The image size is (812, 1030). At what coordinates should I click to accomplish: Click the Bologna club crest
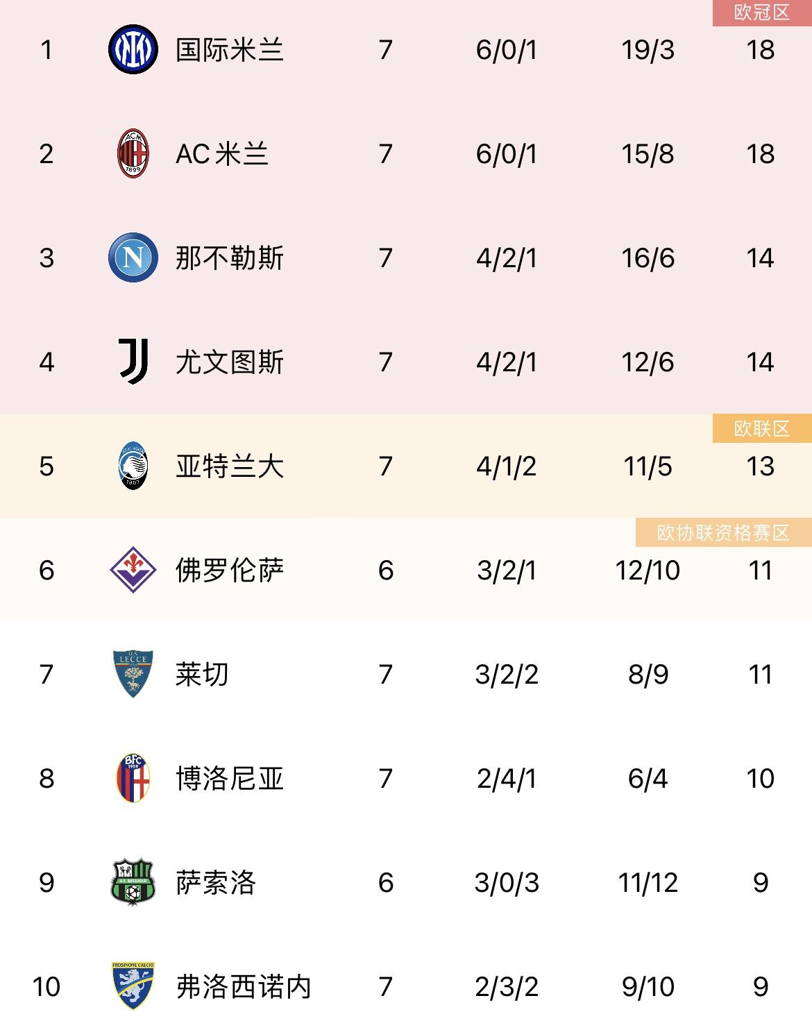133,778
